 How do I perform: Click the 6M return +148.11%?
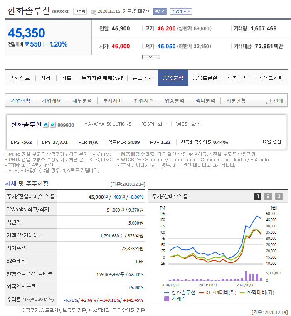[110, 300]
